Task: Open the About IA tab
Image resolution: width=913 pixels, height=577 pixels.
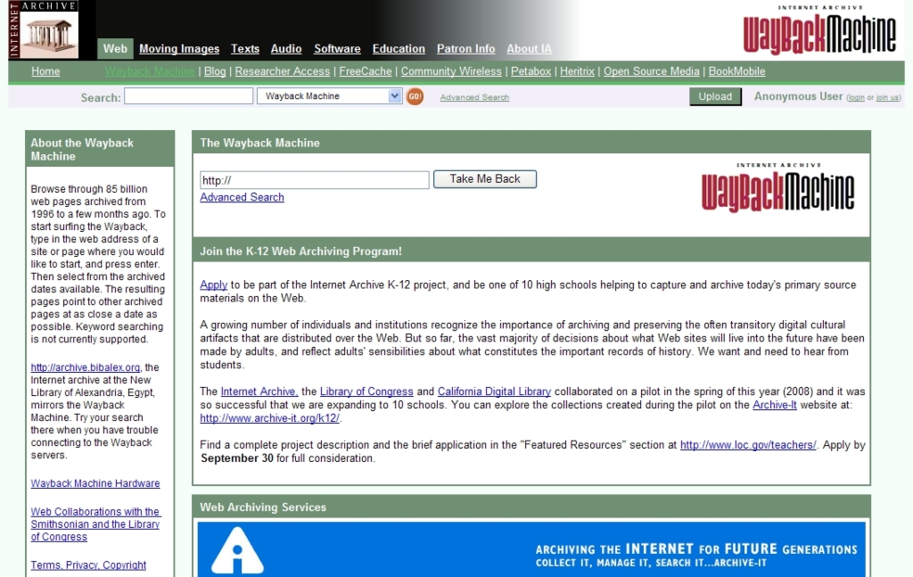Action: 529,49
